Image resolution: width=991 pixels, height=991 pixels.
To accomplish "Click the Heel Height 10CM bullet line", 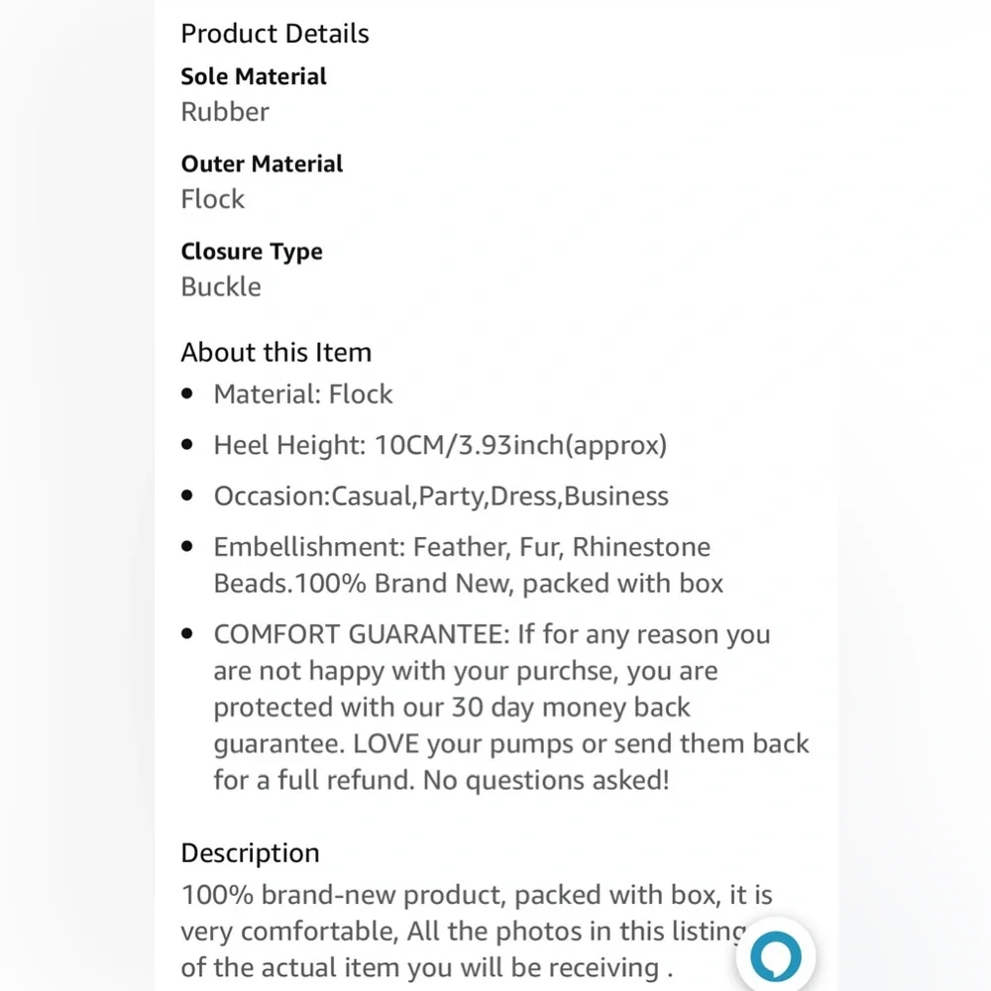I will click(440, 446).
